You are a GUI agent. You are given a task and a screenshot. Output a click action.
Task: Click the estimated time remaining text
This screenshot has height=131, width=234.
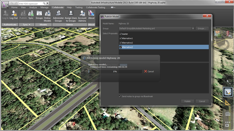[109, 67]
